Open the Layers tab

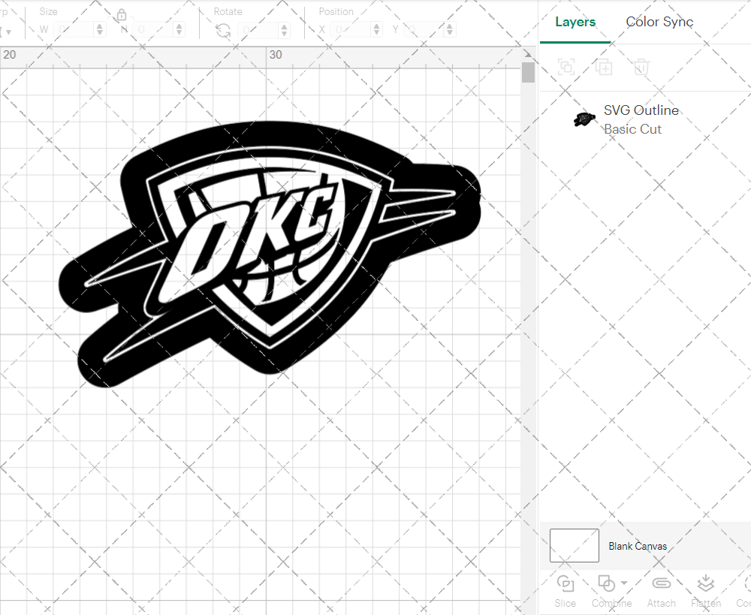[575, 22]
